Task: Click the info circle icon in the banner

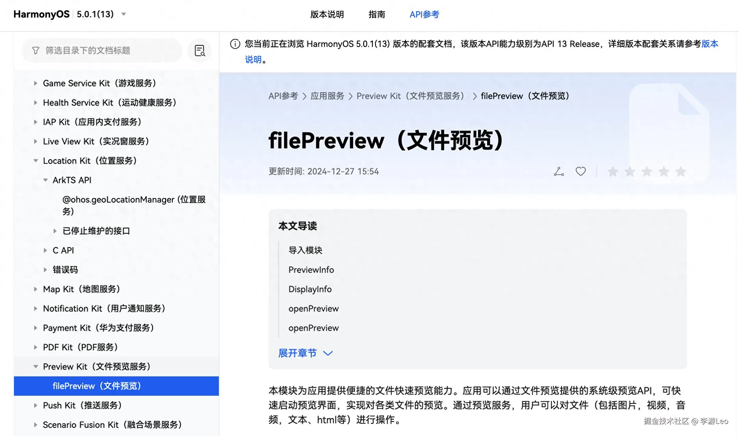Action: point(235,44)
